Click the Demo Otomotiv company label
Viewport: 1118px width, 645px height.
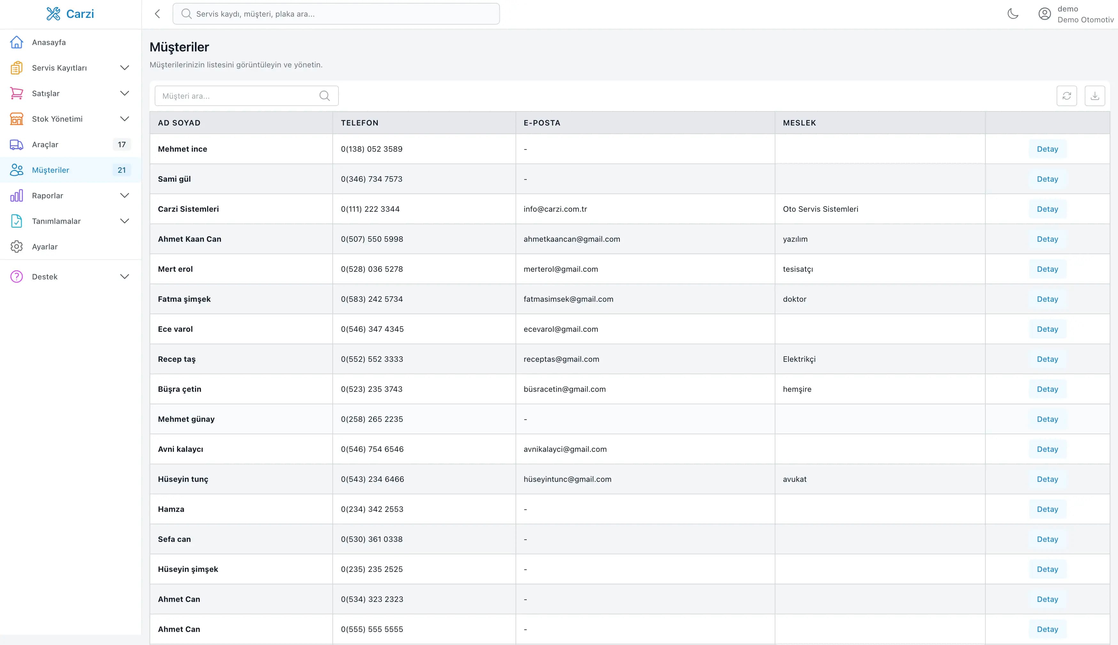point(1086,20)
